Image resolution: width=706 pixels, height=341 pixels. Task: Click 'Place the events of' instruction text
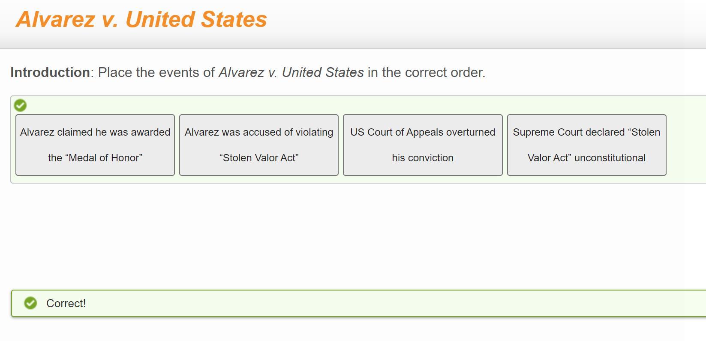pyautogui.click(x=156, y=72)
